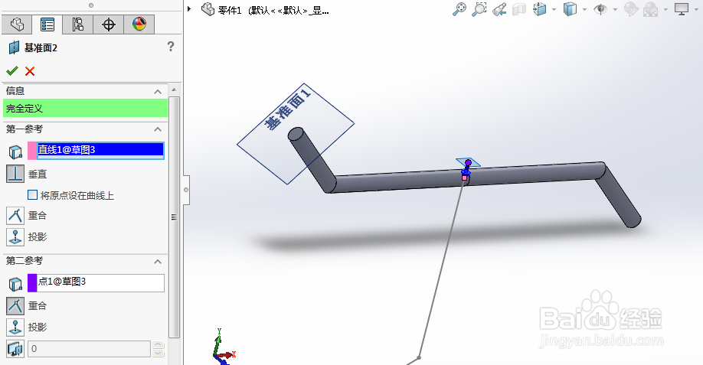
Task: Click the pink first reference color swatch
Action: [32, 151]
